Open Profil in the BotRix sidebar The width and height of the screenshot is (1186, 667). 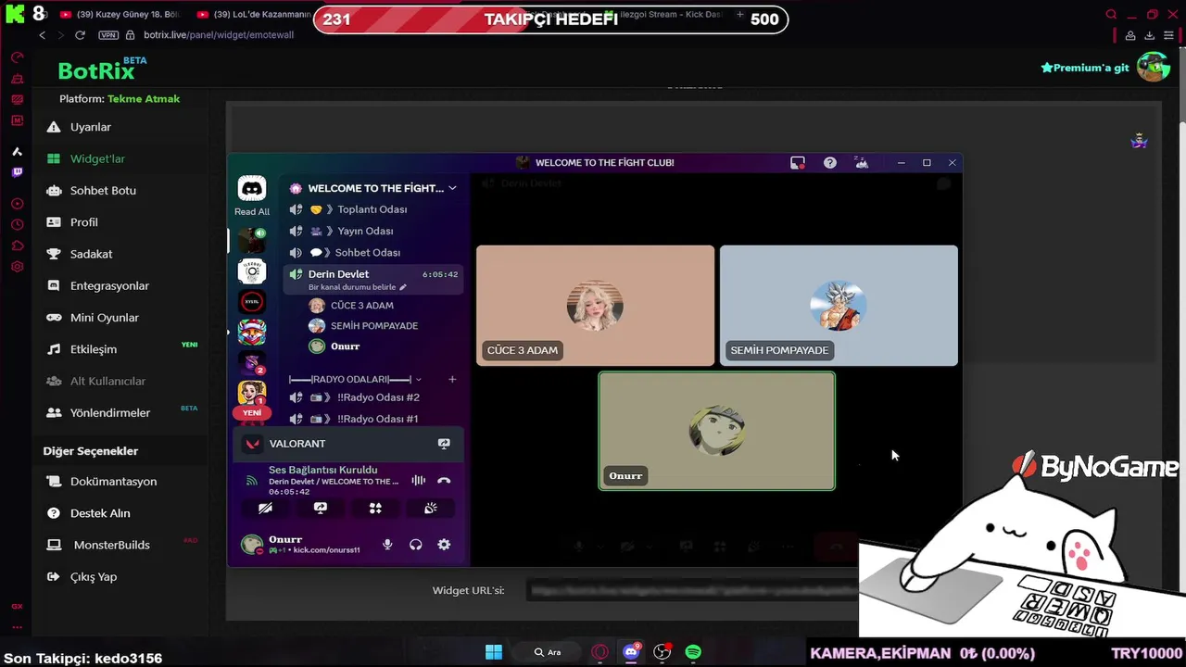tap(84, 222)
